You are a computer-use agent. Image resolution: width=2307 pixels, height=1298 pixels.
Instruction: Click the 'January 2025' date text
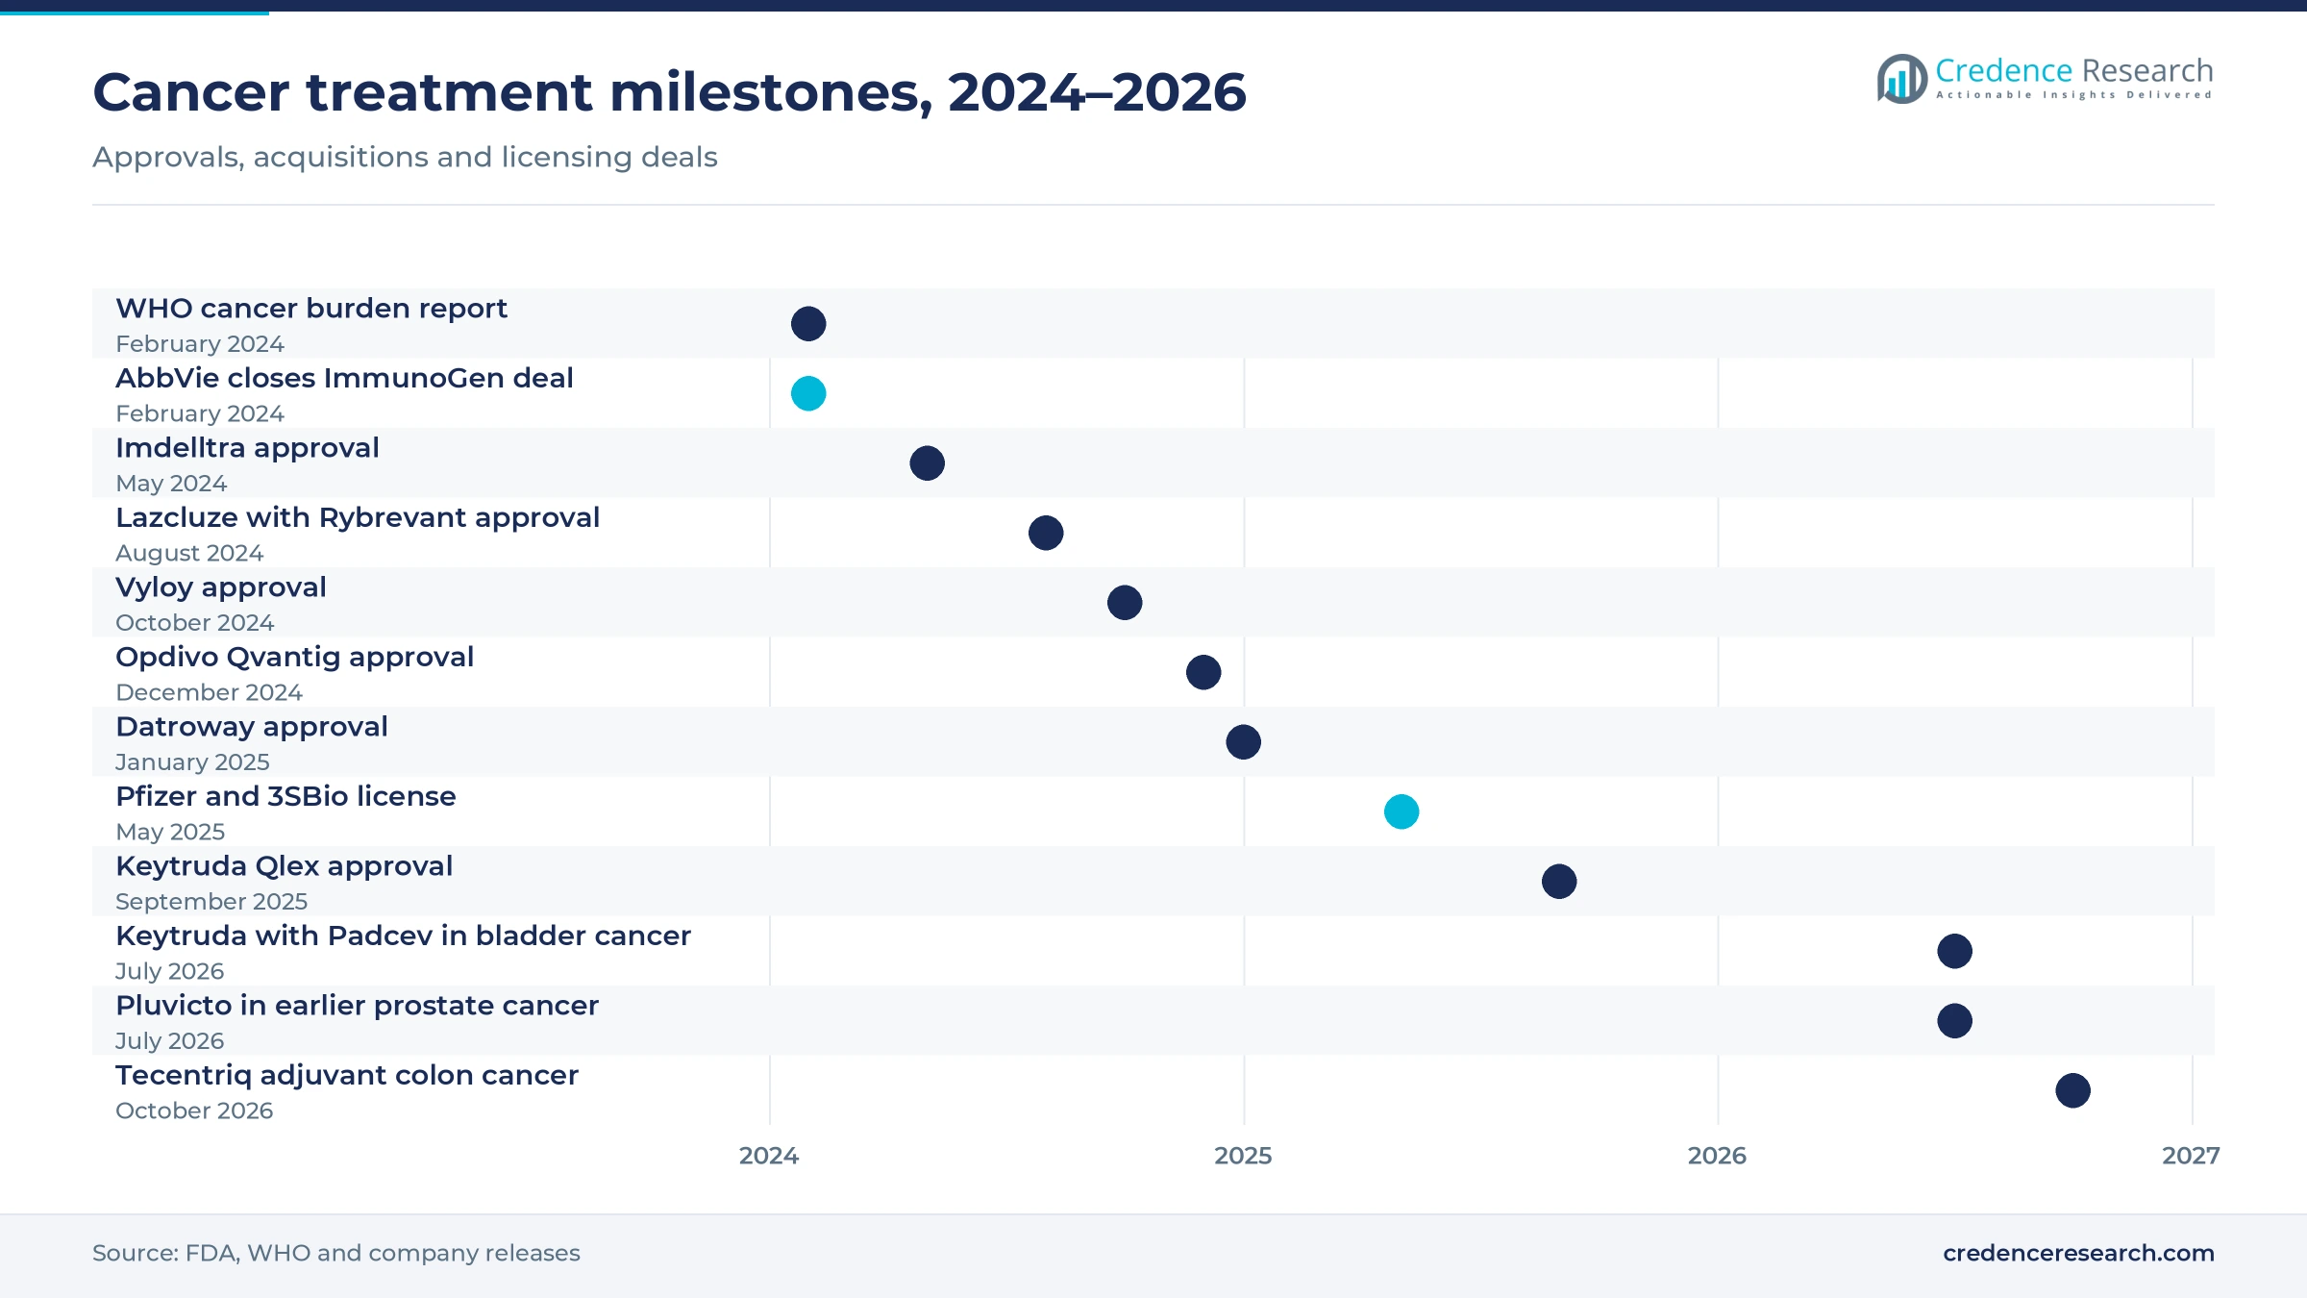[192, 762]
